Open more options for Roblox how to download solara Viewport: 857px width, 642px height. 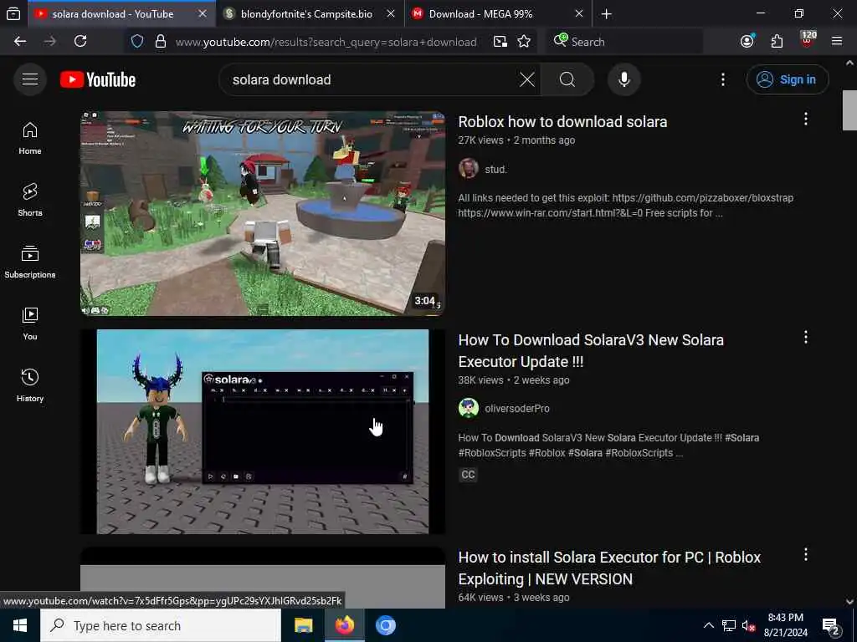point(806,119)
